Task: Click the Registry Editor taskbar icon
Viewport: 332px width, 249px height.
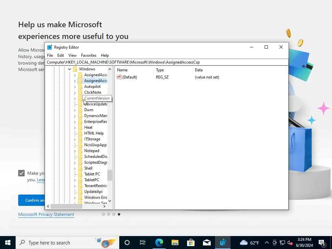Action: (222, 243)
